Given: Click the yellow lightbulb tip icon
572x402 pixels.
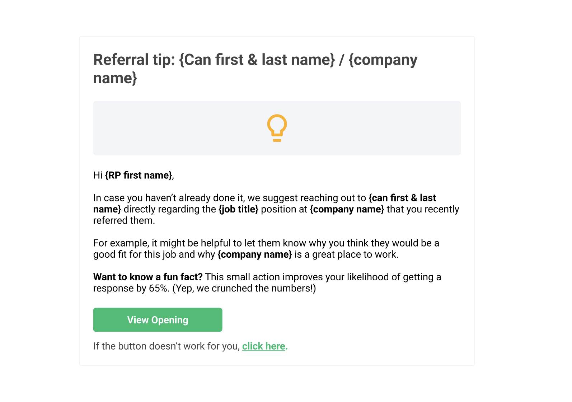Looking at the screenshot, I should coord(277,128).
